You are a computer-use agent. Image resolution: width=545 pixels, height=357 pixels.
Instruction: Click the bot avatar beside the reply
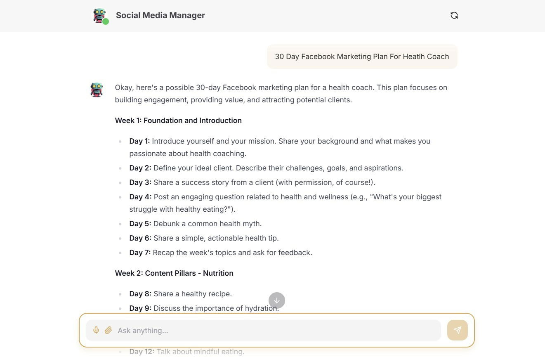(x=97, y=90)
